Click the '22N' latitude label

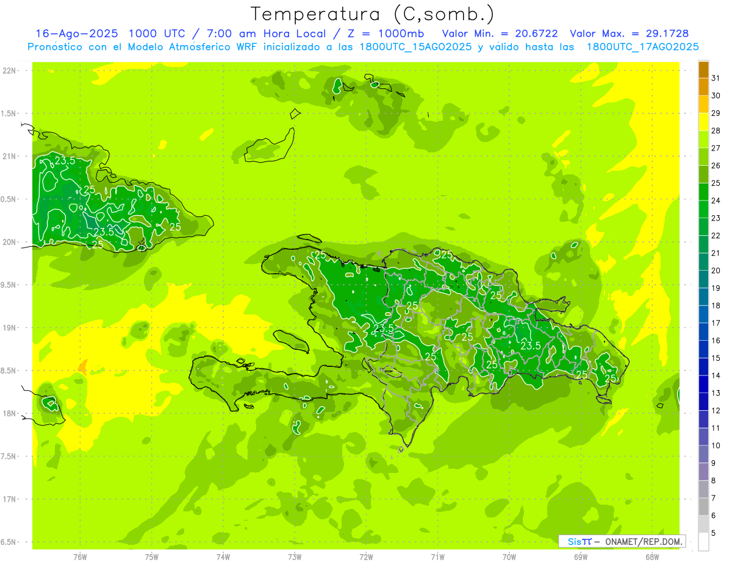click(10, 71)
